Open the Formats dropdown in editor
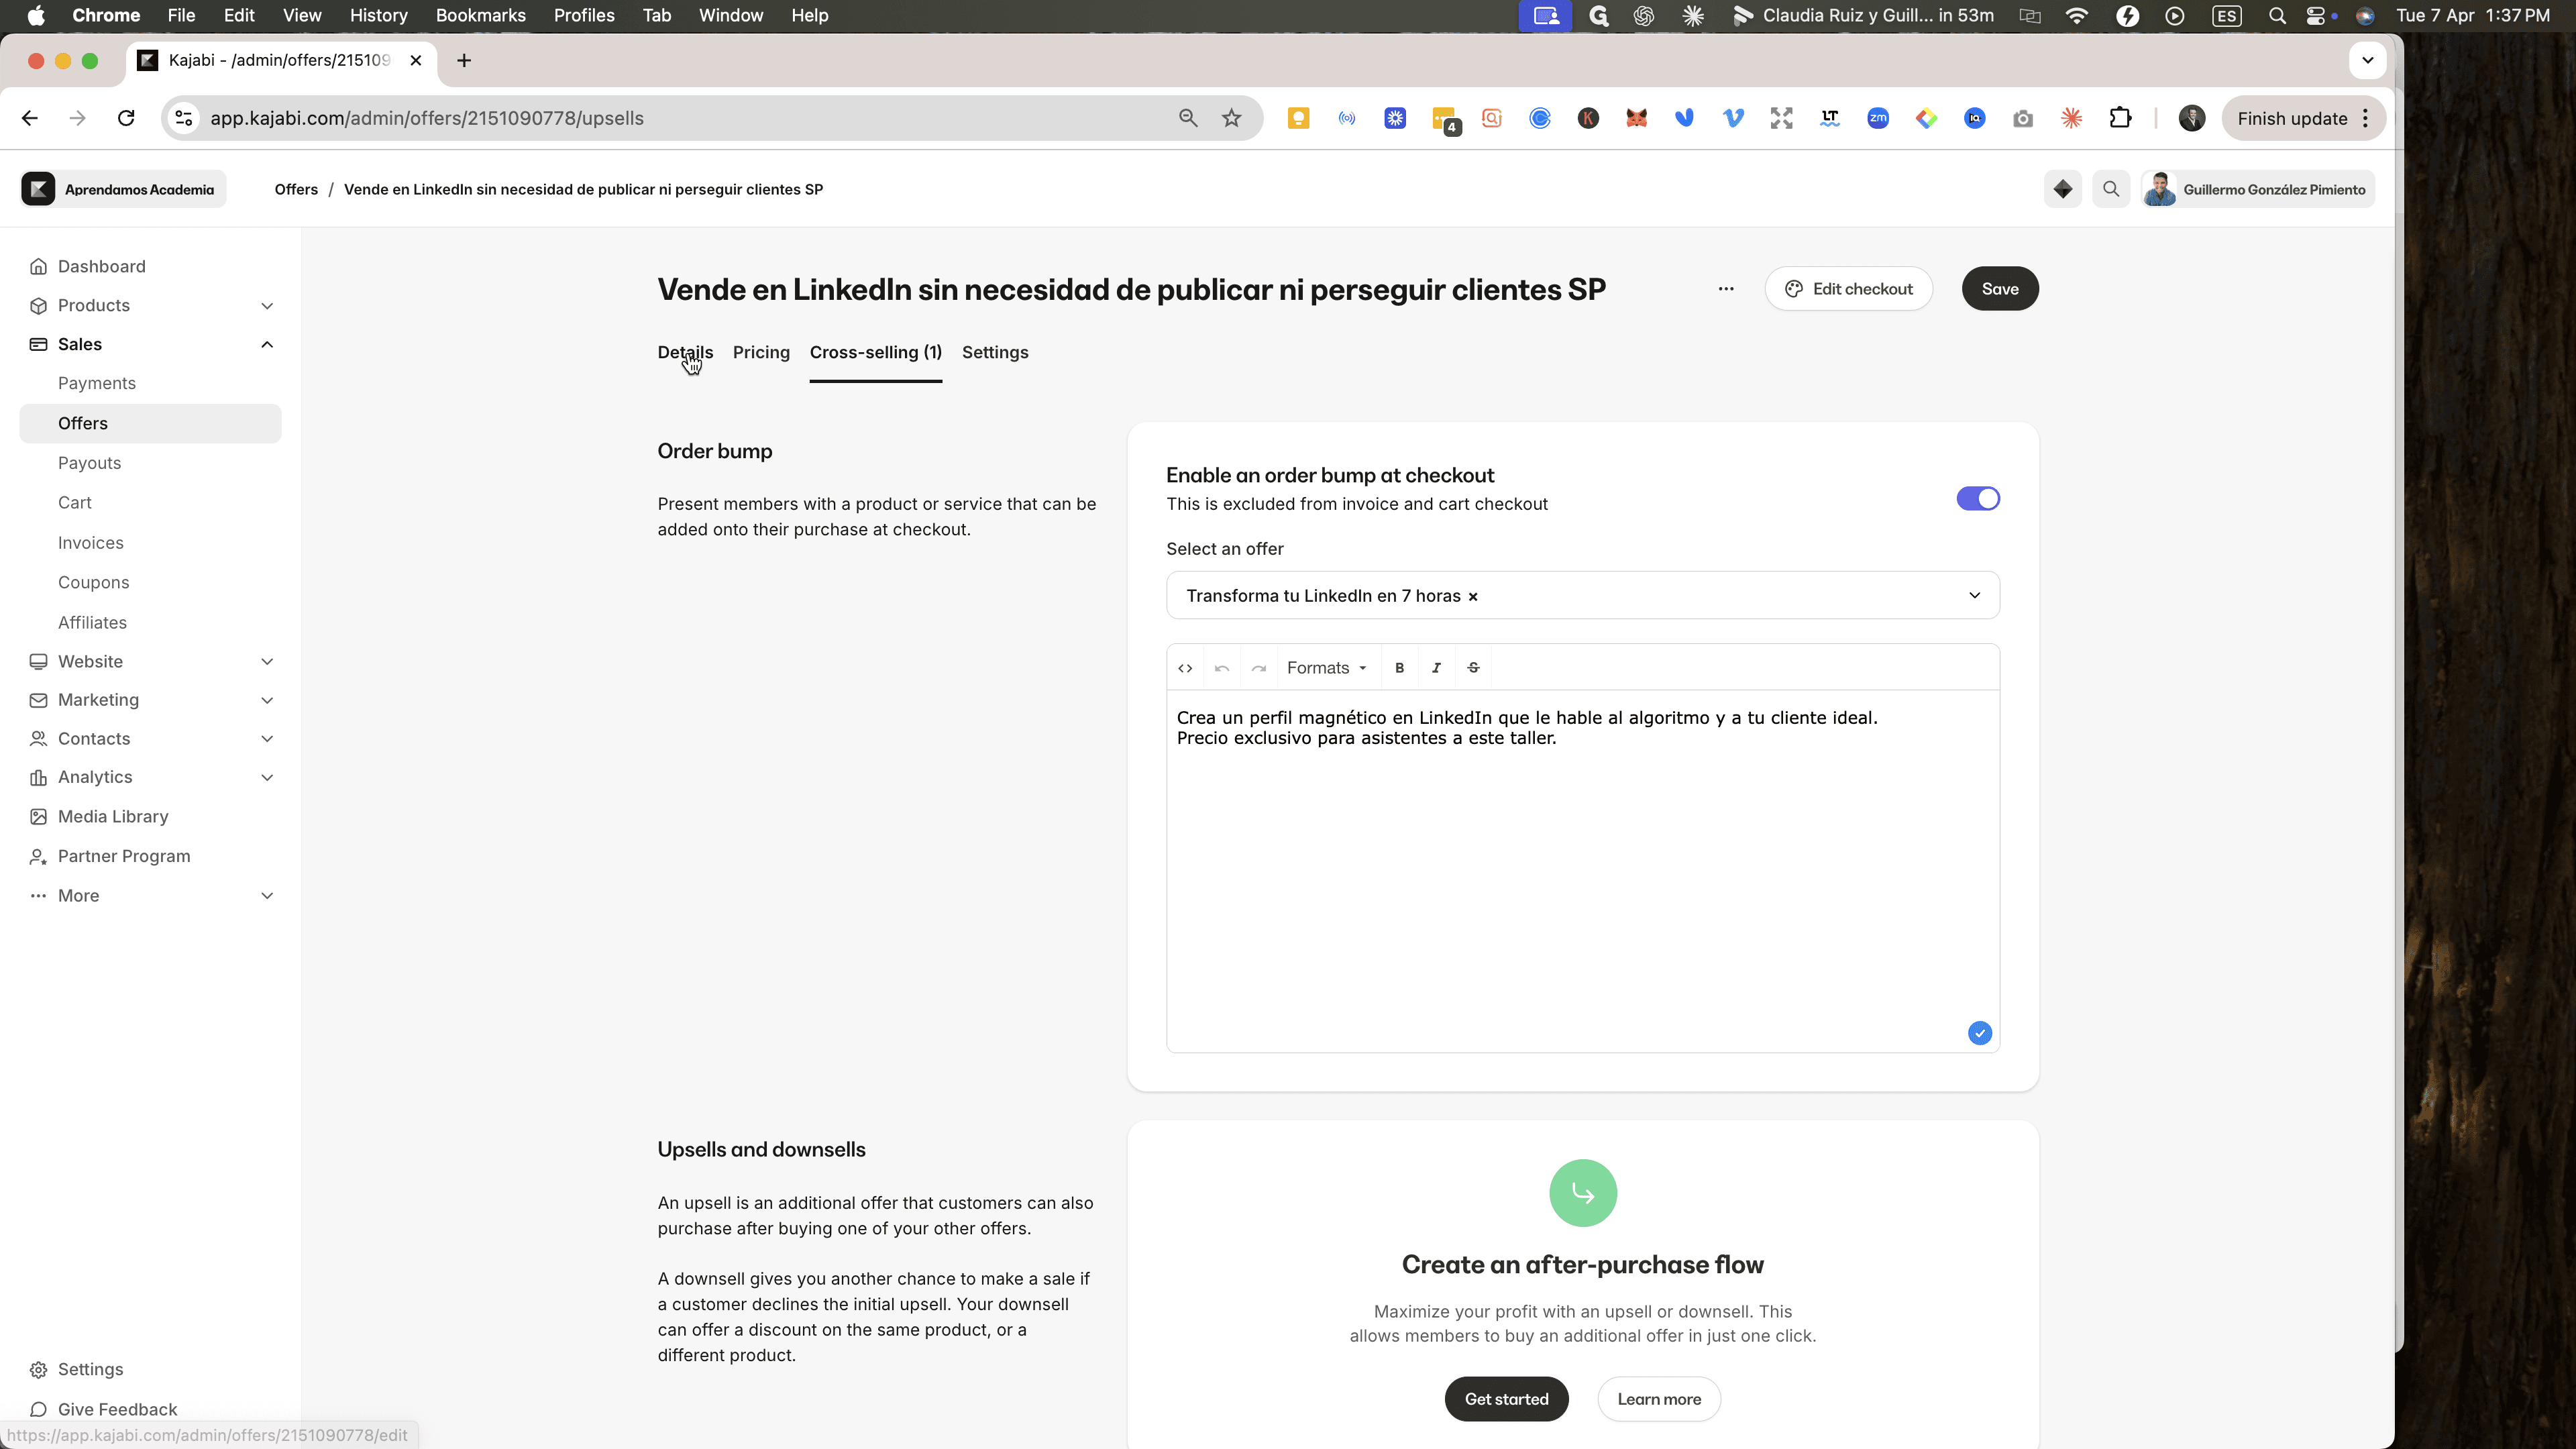 pyautogui.click(x=1326, y=668)
